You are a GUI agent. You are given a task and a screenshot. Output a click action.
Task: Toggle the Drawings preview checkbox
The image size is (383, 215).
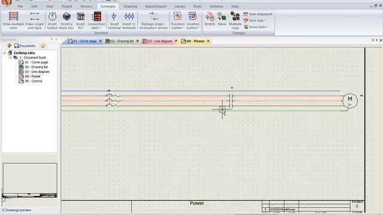(4, 210)
